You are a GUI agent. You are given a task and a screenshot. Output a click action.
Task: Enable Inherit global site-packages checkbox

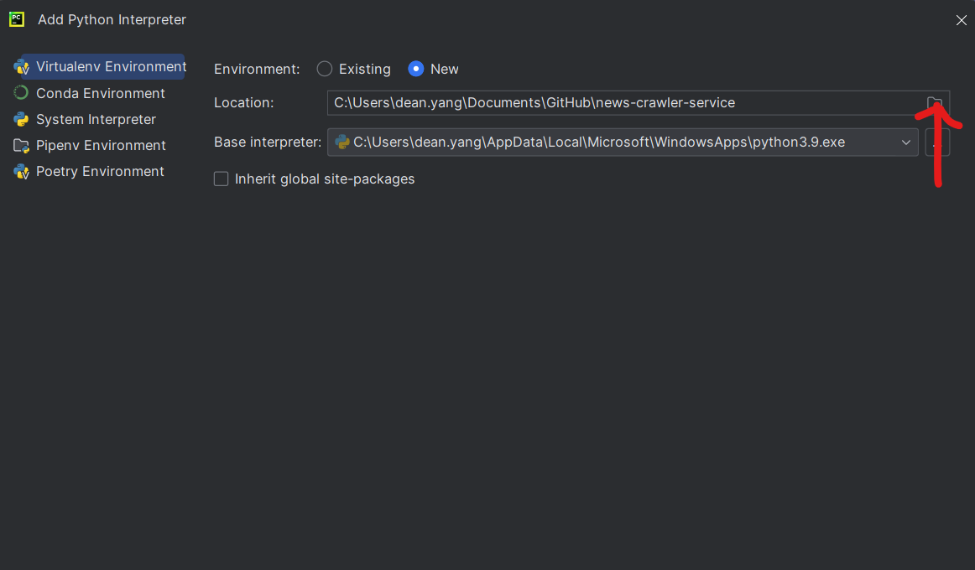(x=222, y=179)
